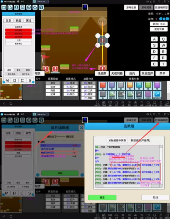The height and width of the screenshot is (219, 170).
Task: Toggle 无视网格 in upper editor
Action: click(117, 73)
